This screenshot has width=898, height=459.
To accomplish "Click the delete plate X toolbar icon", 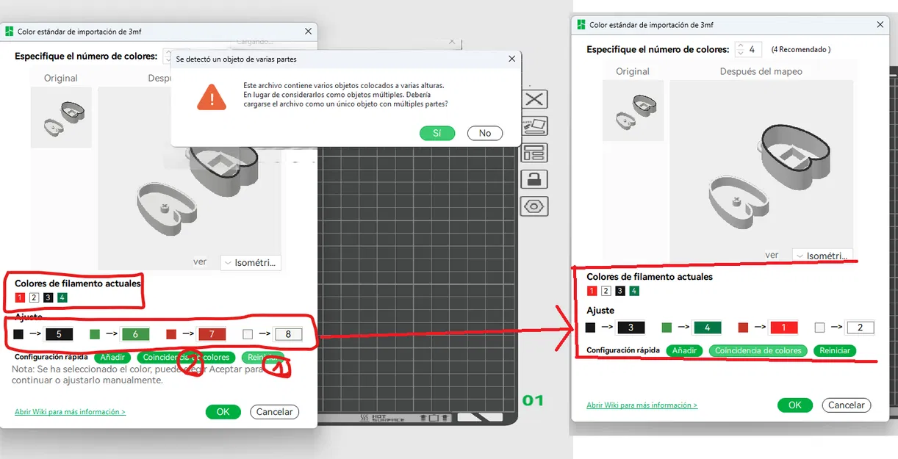I will (x=534, y=99).
